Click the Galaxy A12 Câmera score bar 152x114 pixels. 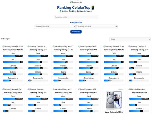pos(63,111)
